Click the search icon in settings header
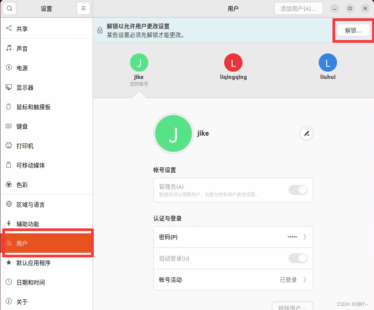The image size is (374, 310). 9,9
